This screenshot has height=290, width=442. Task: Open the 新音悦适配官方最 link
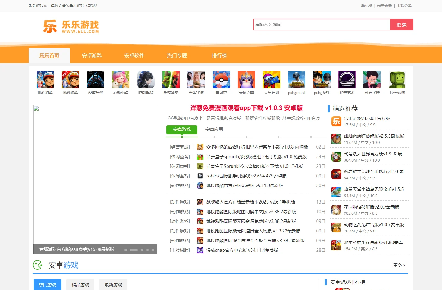pos(224,118)
